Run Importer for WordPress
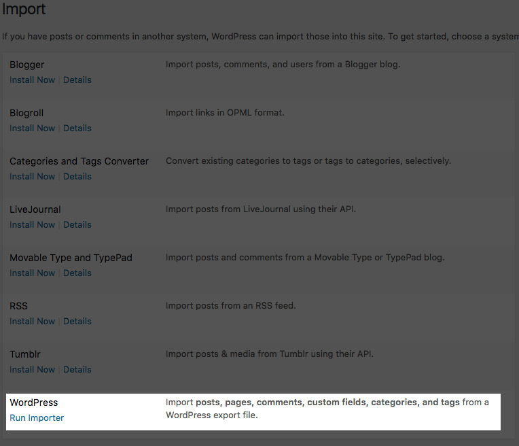This screenshot has height=446, width=519. (x=37, y=417)
